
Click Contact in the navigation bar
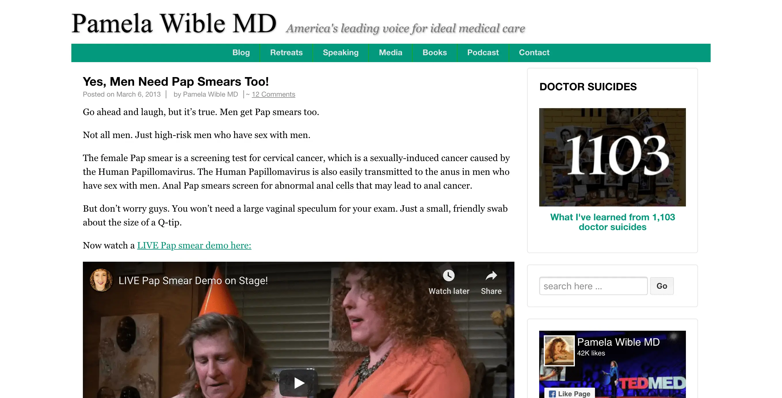click(534, 53)
